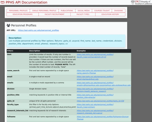Switch to Faculty Recruitment tab
Screen dimensions: 152x122
(x=54, y=14)
